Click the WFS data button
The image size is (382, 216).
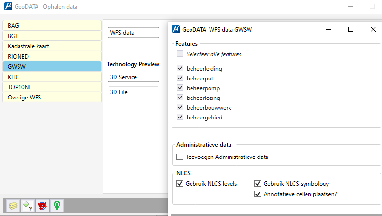click(x=134, y=32)
